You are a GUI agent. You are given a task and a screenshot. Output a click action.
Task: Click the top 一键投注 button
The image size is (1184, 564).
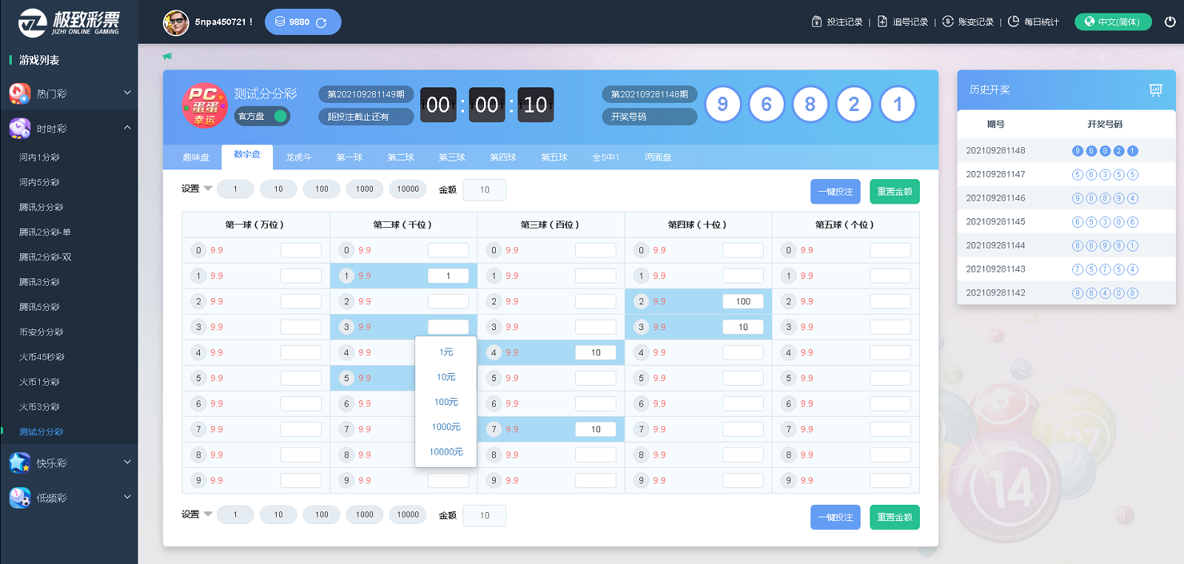(835, 192)
